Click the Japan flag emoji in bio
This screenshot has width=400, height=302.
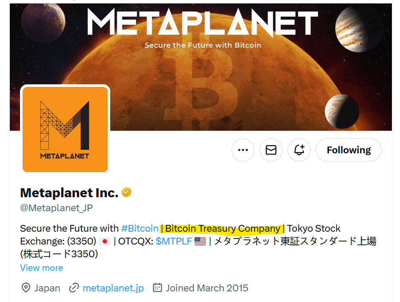105,242
